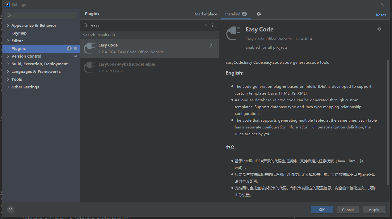
Task: Click the OK button
Action: [322, 209]
